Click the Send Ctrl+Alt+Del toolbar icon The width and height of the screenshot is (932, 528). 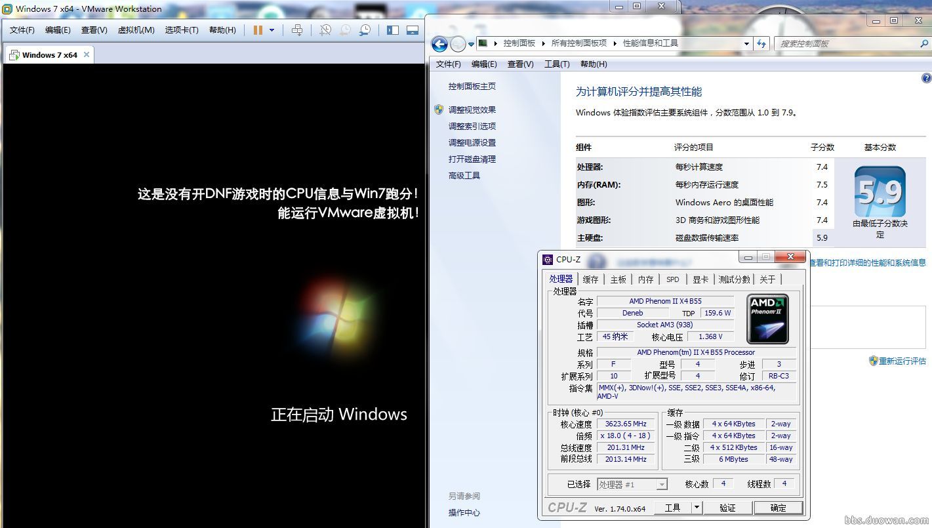point(297,30)
